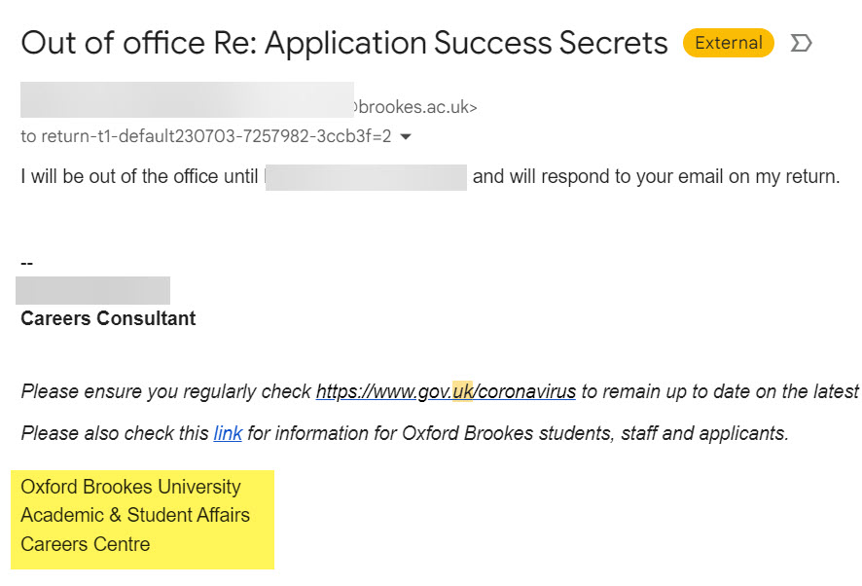Click the "to return-t1-default" recipient line
The height and width of the screenshot is (586, 862).
click(x=205, y=137)
